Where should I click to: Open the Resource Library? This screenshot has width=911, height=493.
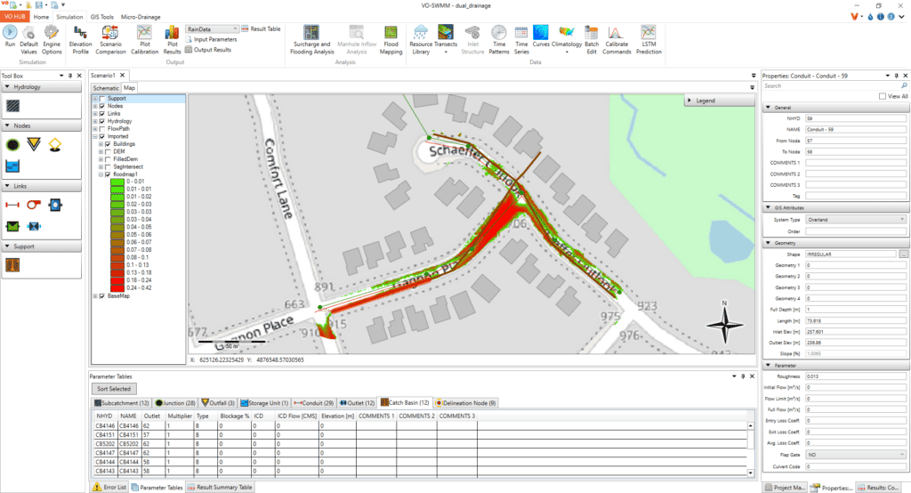click(421, 39)
